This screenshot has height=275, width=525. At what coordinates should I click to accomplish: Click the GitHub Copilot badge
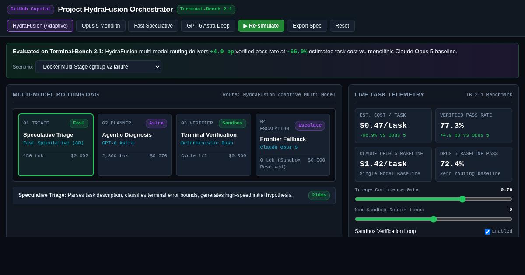(31, 10)
